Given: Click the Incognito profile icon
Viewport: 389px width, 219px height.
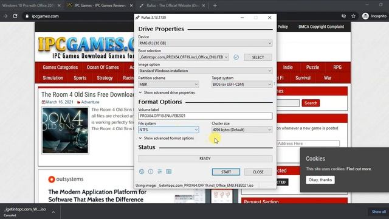Looking at the screenshot, I should tap(365, 16).
